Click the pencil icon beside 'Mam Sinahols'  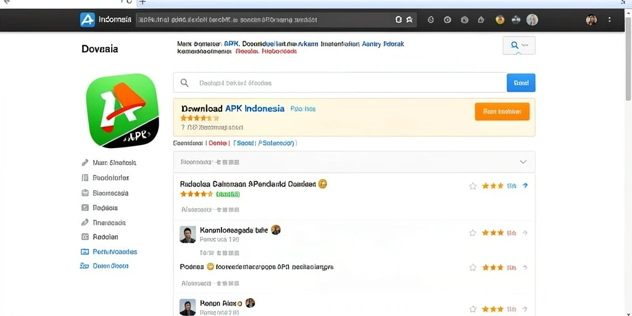(85, 163)
